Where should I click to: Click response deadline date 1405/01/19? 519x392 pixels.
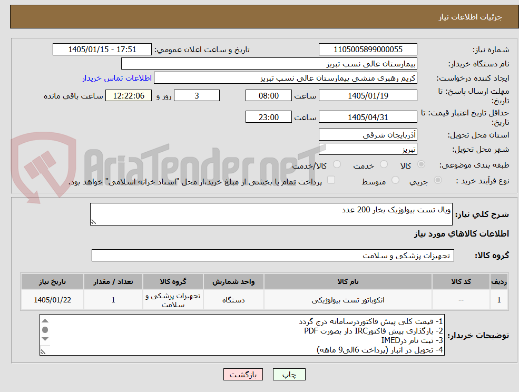coord(368,96)
